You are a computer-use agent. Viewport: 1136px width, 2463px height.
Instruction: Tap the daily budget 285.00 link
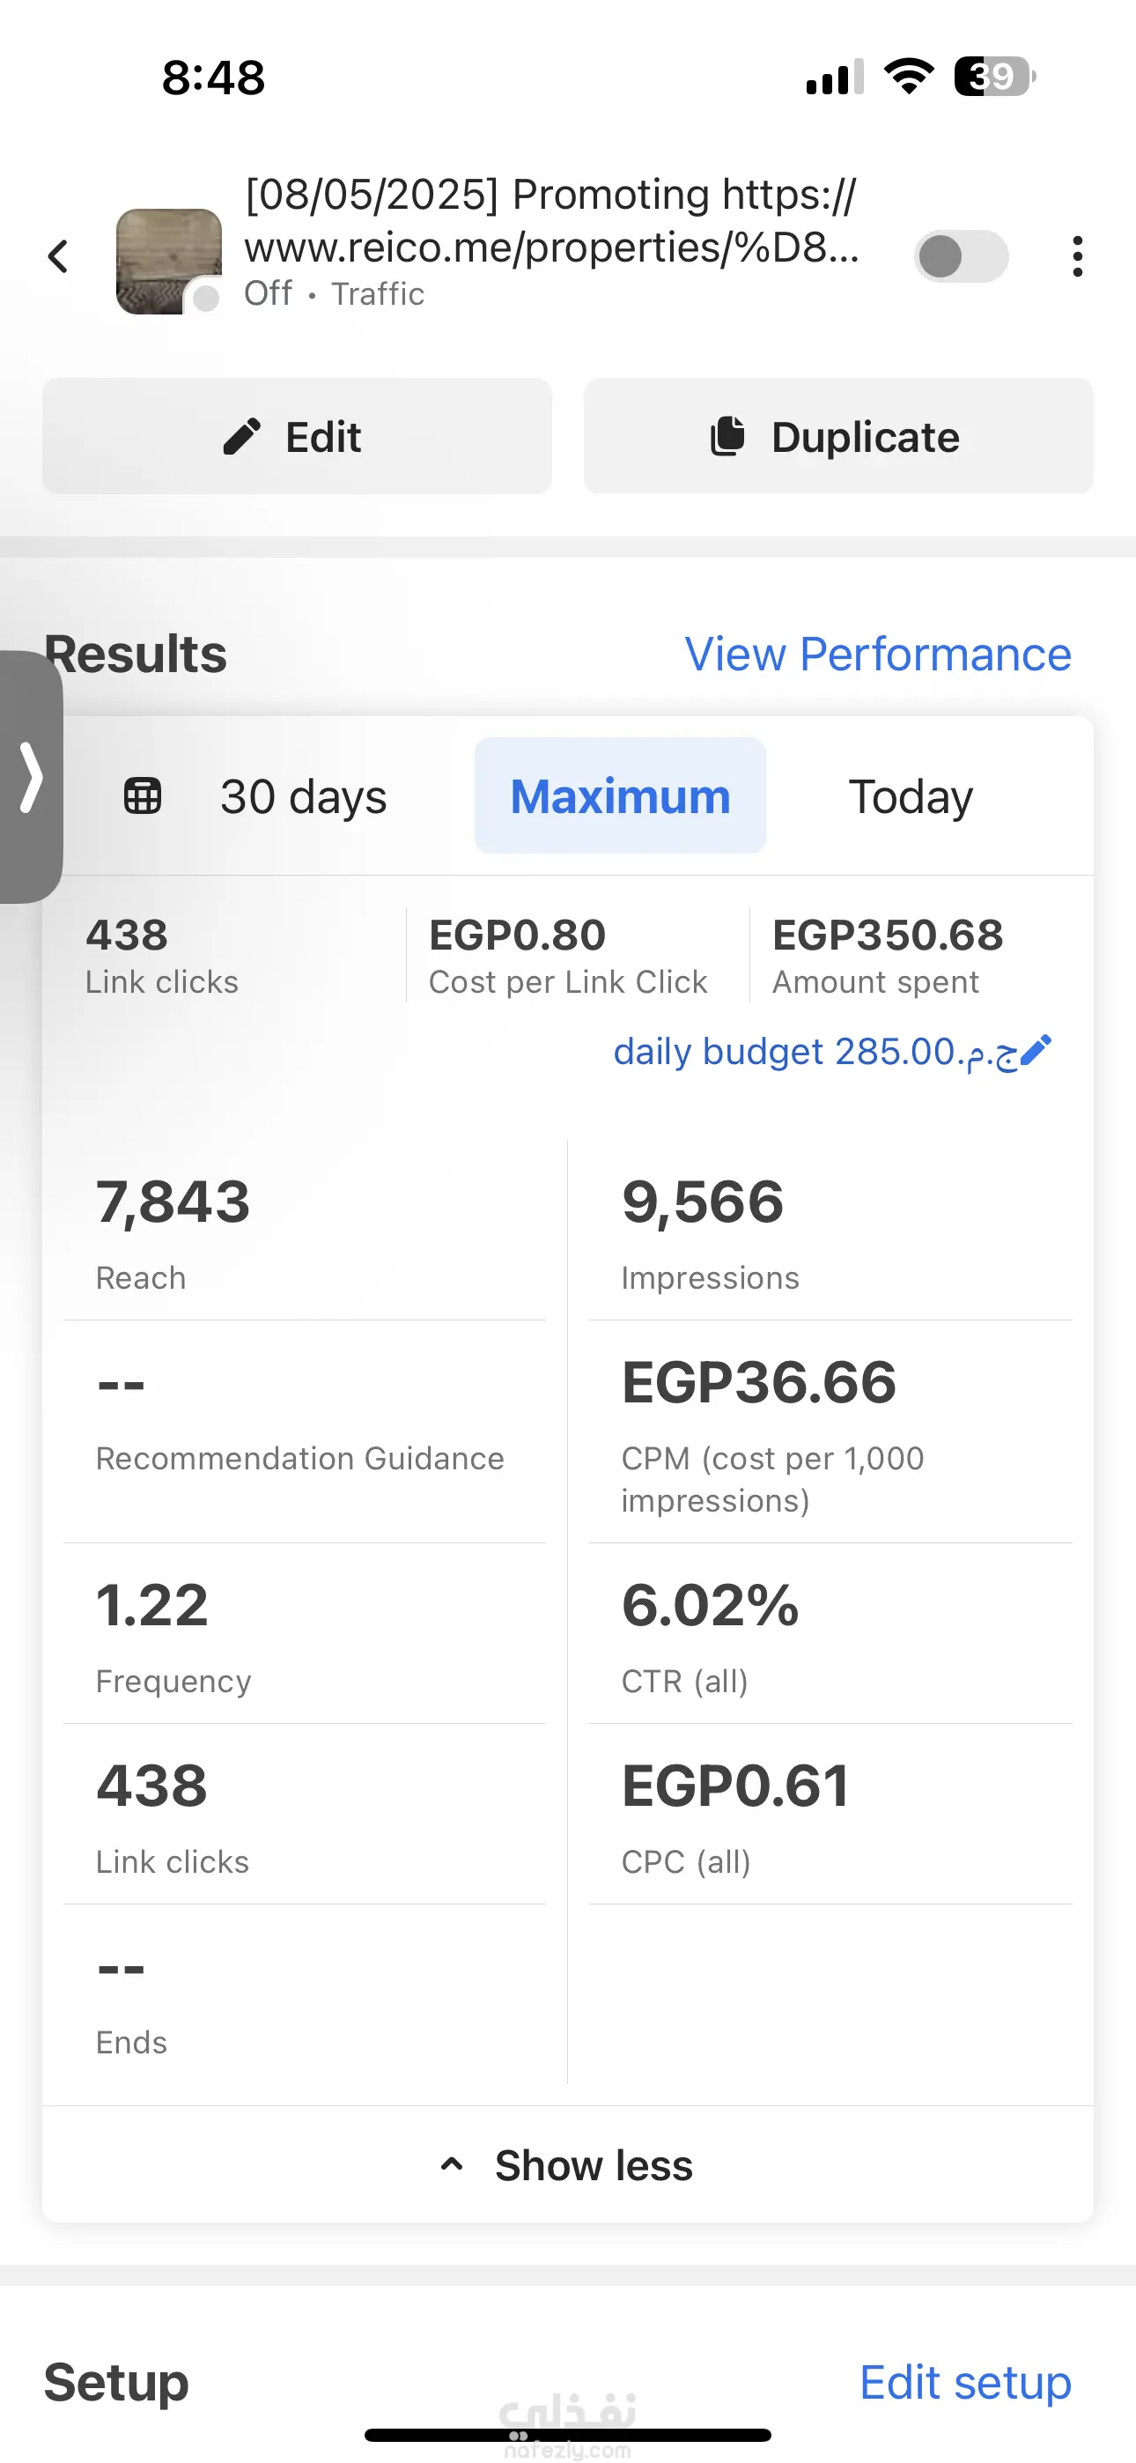coord(813,1052)
